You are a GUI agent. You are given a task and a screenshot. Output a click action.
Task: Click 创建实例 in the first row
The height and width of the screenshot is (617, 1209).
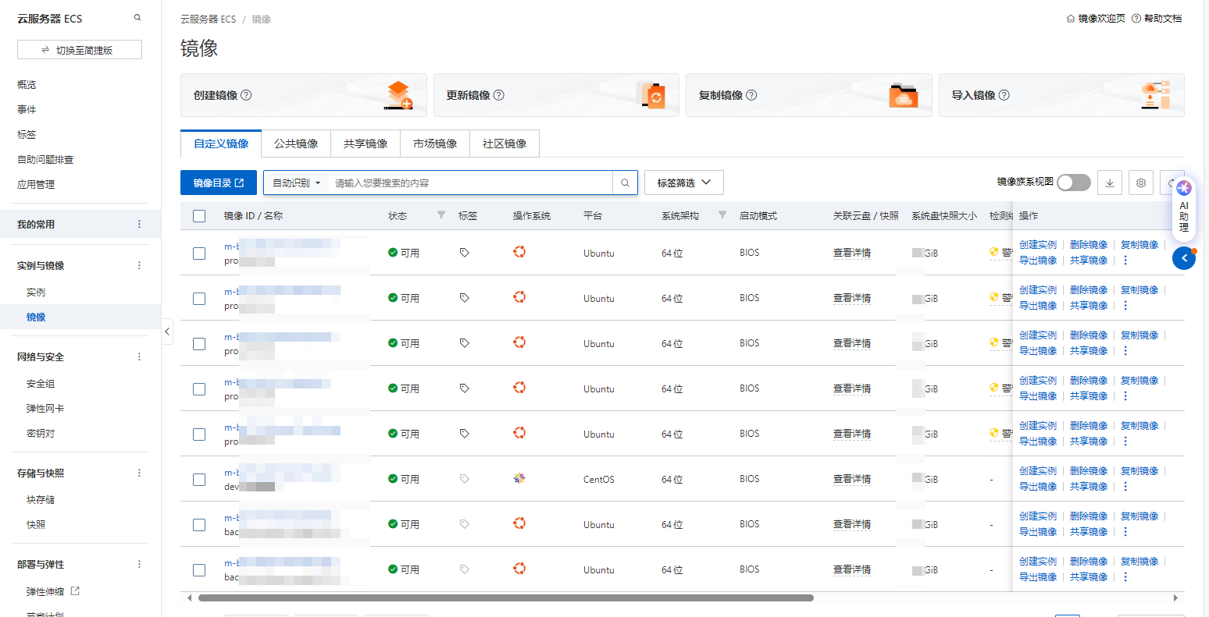(x=1038, y=245)
